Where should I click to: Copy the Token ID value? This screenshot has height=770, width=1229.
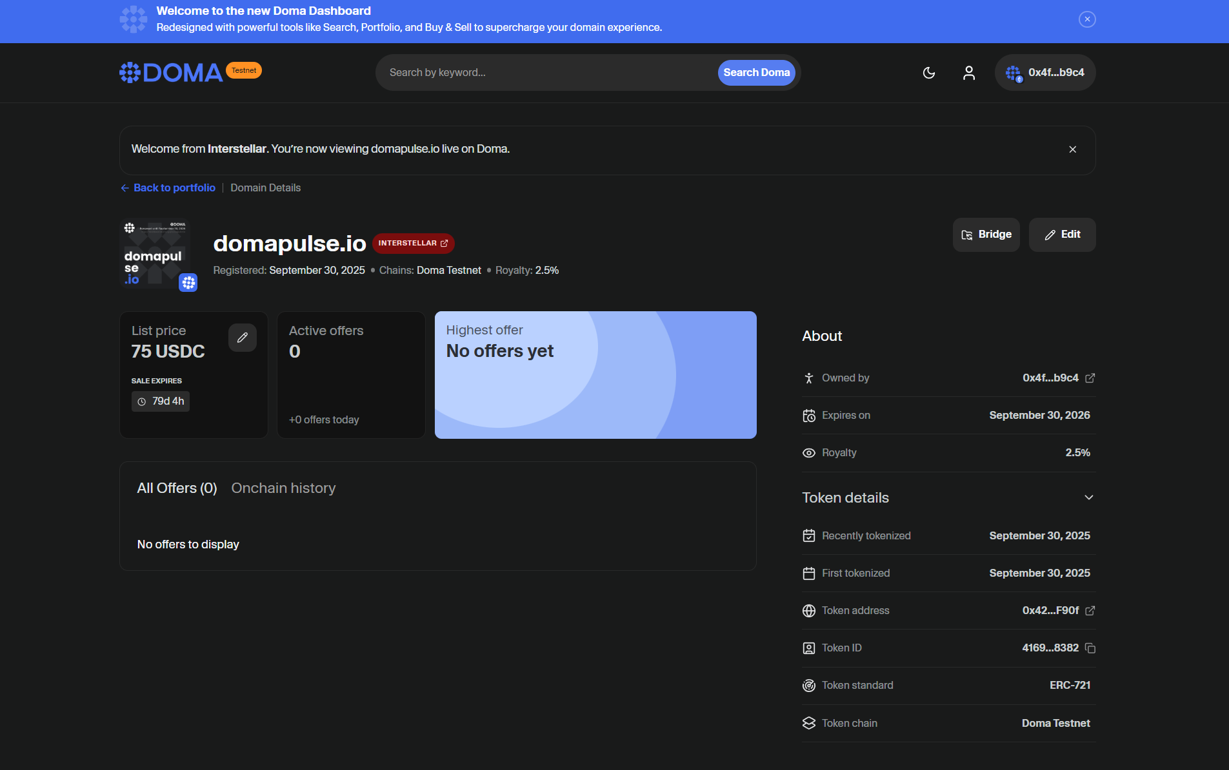tap(1090, 648)
